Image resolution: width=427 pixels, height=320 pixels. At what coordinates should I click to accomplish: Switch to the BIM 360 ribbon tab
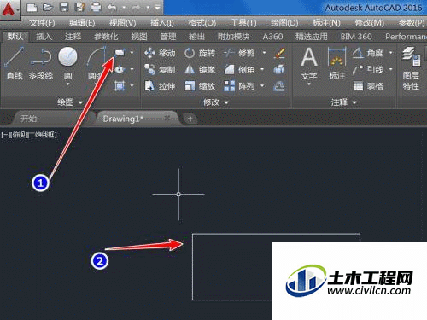click(x=356, y=37)
